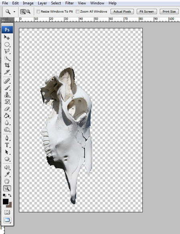Select the Paint Bucket tool
Screen dimensions: 180x234
[7, 116]
